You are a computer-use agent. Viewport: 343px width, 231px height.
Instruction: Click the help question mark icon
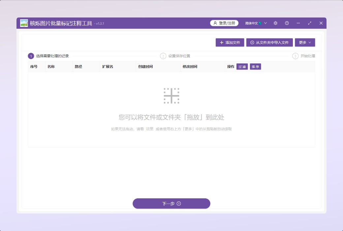click(287, 23)
